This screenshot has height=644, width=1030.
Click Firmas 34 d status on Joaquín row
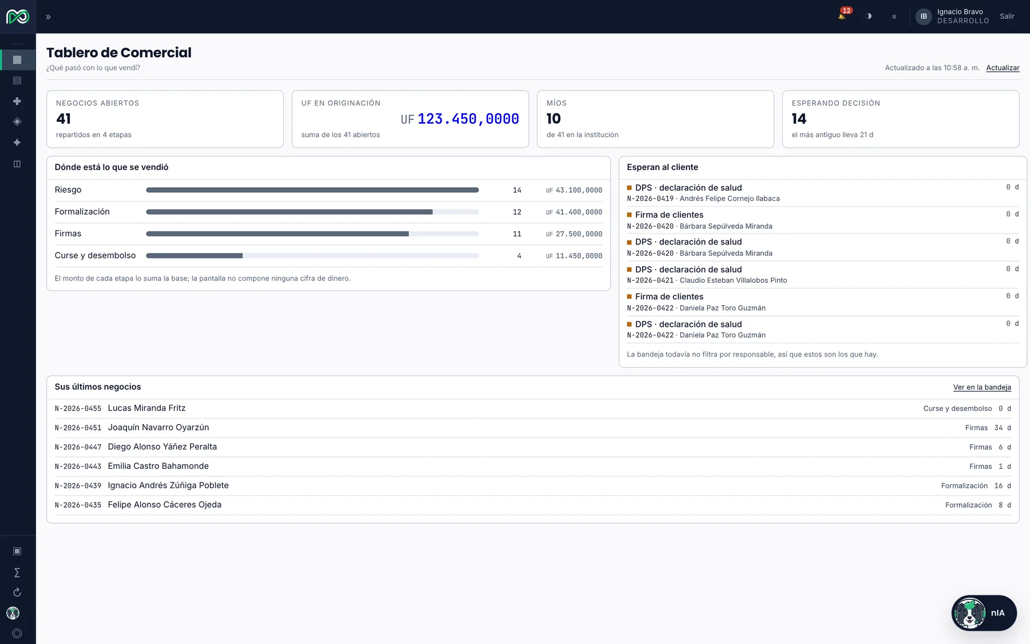pos(988,428)
